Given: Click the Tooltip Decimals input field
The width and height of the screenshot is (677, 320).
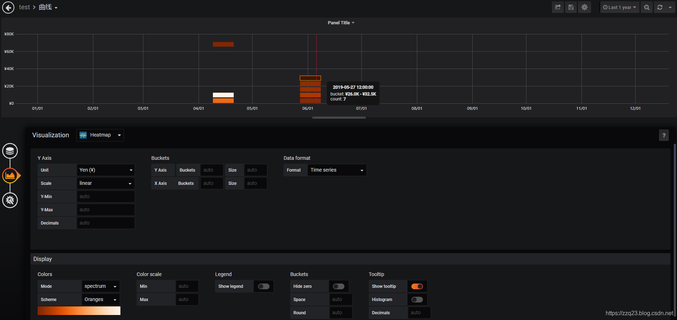Looking at the screenshot, I should (x=419, y=313).
